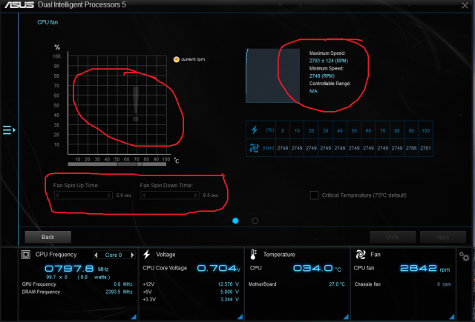Click the 034.0 °C CPU temperature readout
This screenshot has height=322, width=475.
tap(317, 268)
